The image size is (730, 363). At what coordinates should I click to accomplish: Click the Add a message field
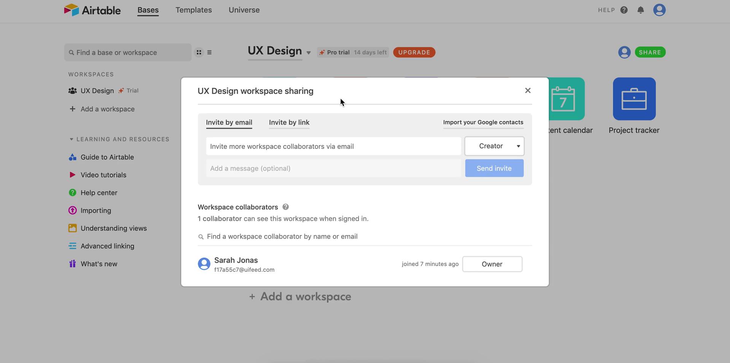point(333,168)
